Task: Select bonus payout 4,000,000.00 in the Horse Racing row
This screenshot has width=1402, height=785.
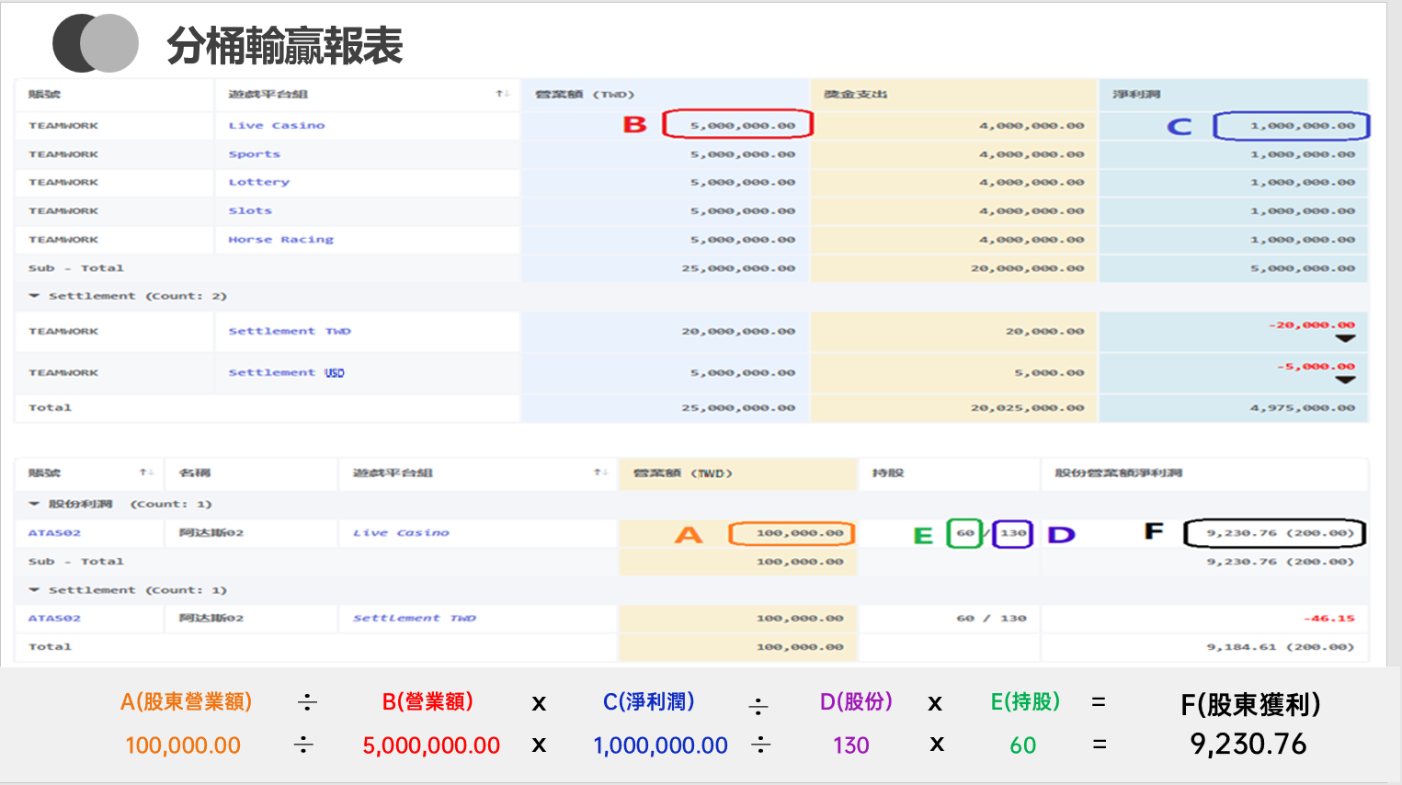Action: point(1032,239)
